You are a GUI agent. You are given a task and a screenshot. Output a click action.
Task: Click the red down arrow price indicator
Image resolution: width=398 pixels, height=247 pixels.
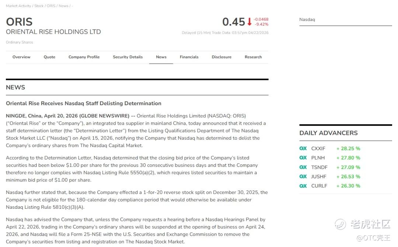click(249, 22)
